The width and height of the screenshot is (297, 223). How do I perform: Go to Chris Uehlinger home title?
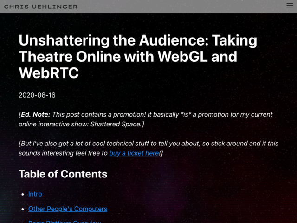pyautogui.click(x=41, y=7)
